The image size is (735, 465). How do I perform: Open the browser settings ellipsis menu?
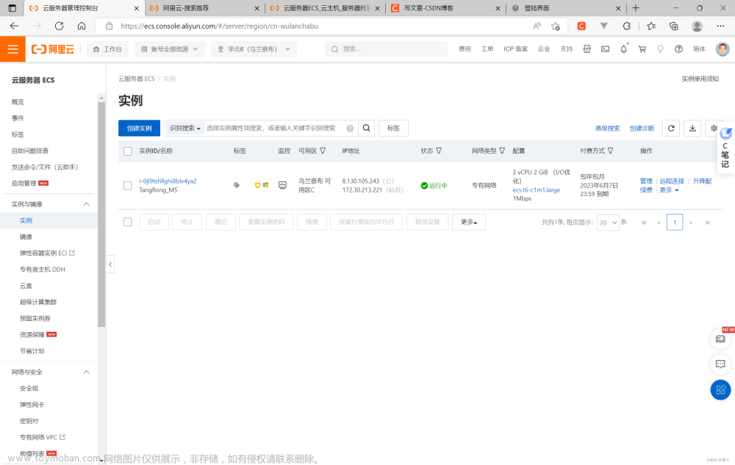coord(720,26)
